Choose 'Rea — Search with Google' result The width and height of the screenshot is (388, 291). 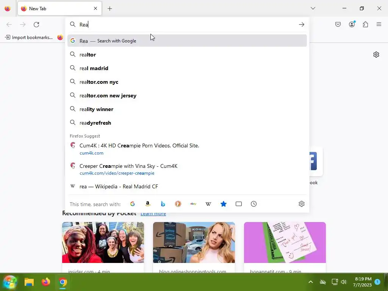(x=187, y=41)
